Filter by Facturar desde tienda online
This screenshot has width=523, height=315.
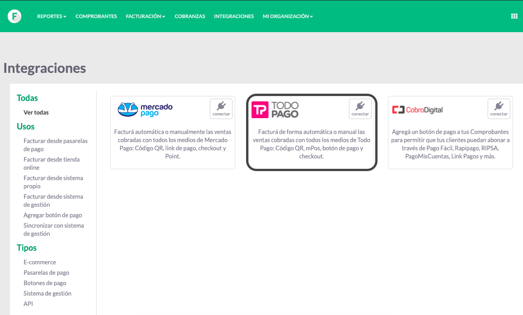click(51, 163)
